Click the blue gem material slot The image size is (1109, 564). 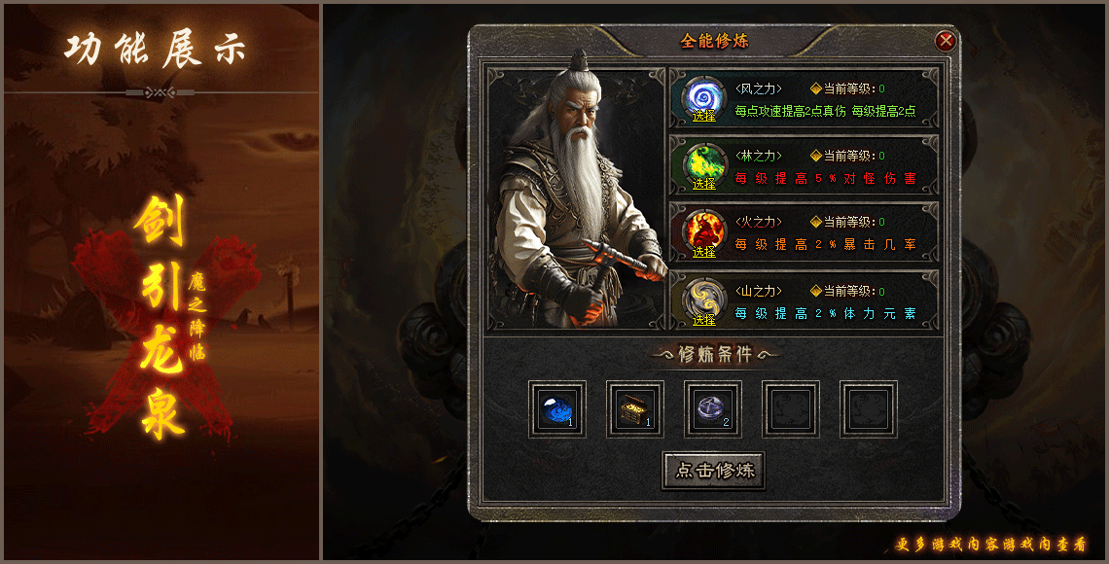[x=557, y=409]
